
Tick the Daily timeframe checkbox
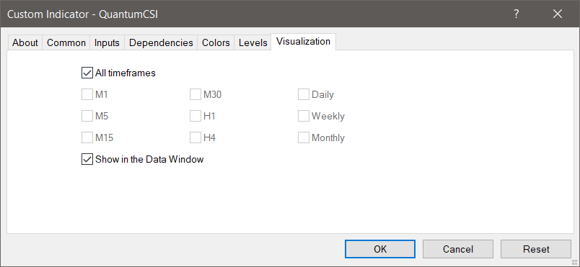click(x=304, y=95)
